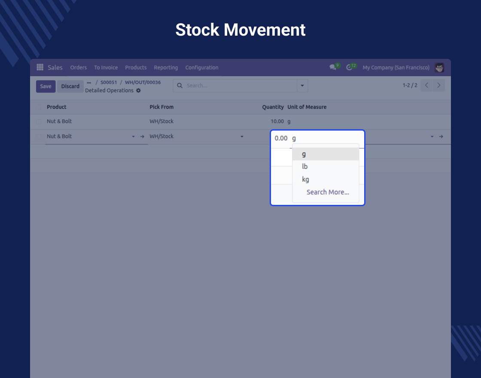This screenshot has height=378, width=481.
Task: Expand the search options dropdown arrow
Action: [302, 85]
